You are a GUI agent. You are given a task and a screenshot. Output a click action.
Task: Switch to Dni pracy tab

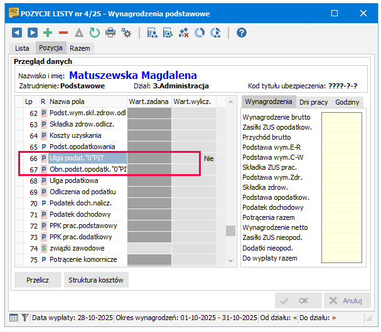313,102
